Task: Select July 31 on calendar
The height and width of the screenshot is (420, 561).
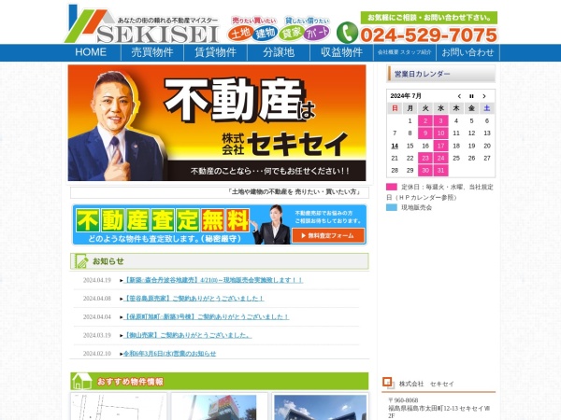Action: [x=440, y=171]
